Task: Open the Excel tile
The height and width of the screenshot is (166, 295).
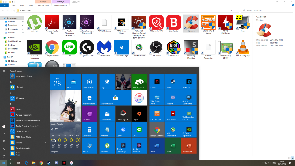Action: click(173, 146)
